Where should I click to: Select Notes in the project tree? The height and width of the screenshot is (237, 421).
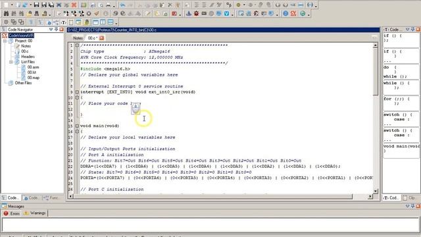click(26, 46)
